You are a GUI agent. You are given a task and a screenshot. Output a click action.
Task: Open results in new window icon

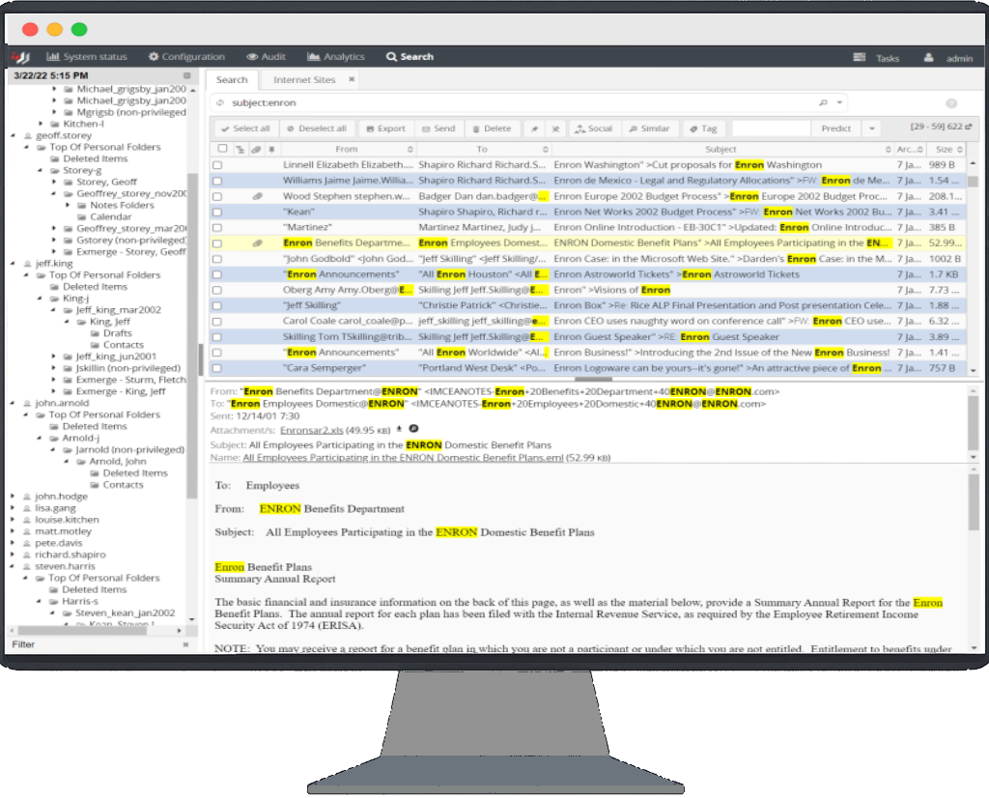969,127
